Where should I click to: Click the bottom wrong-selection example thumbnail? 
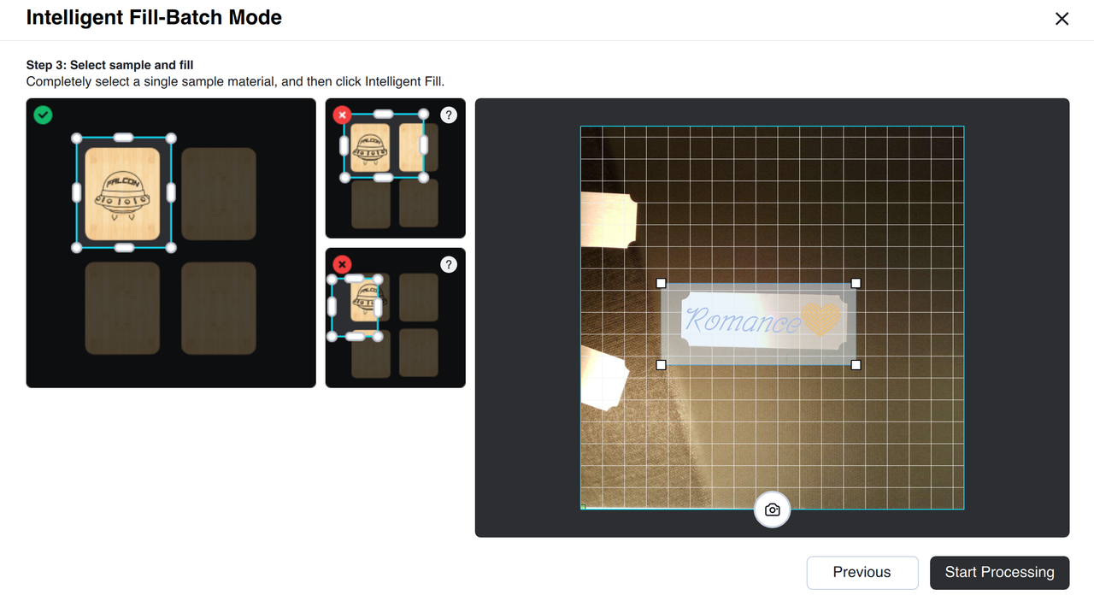[x=396, y=318]
